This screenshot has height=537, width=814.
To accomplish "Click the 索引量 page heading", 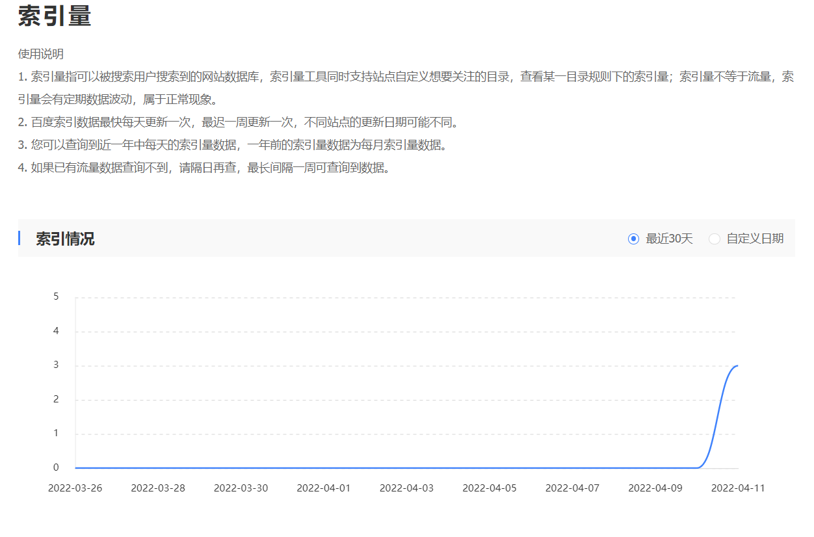I will tap(55, 16).
